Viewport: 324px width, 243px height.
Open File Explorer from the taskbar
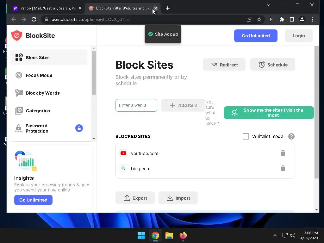[x=169, y=235]
